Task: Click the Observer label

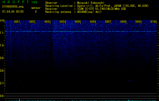Action: point(51,3)
